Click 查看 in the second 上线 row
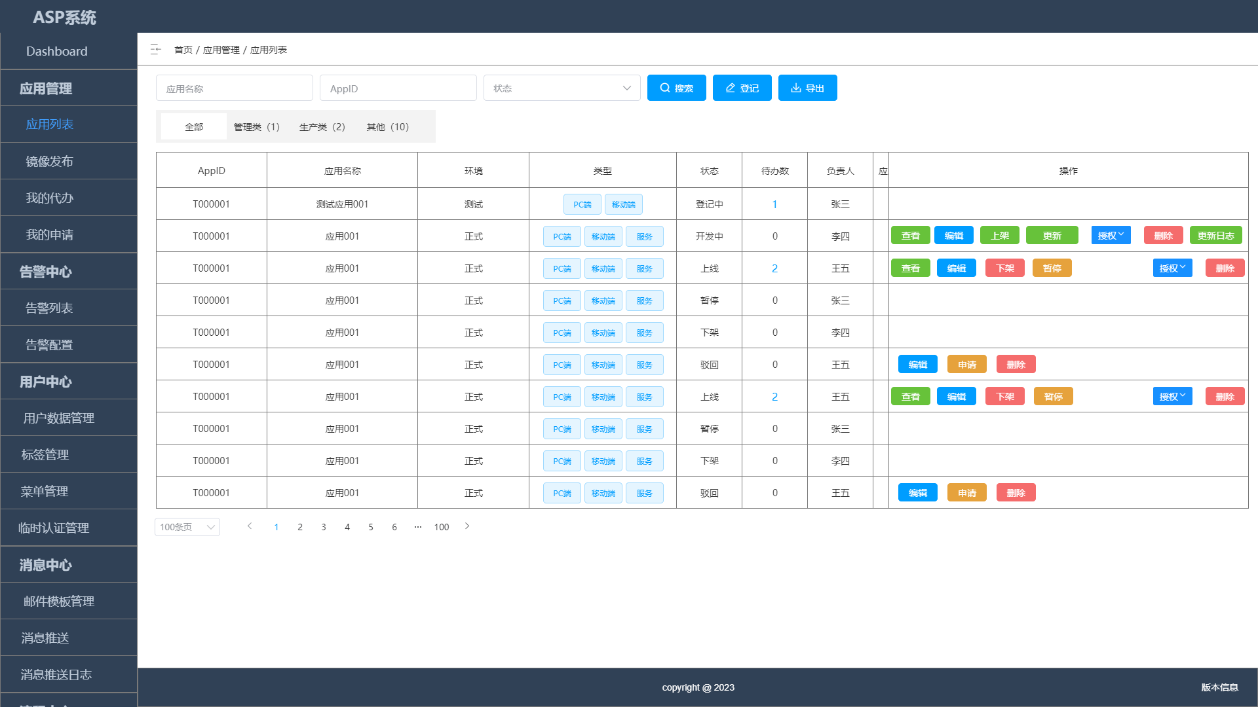Screen dimensions: 1258x707 pyautogui.click(x=911, y=397)
